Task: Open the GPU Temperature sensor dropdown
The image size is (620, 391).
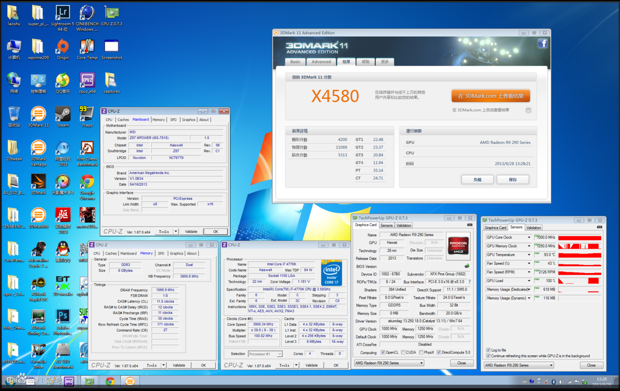Action: [529, 255]
